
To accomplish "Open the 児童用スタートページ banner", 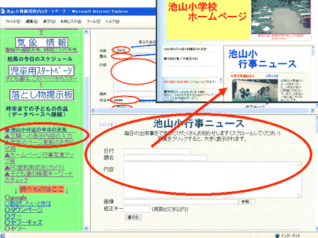I will [42, 71].
